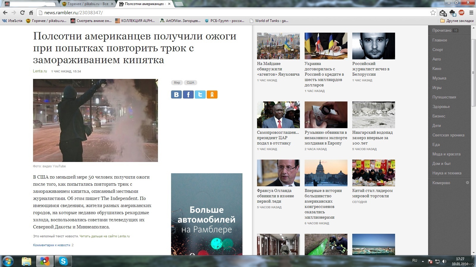Click the browser reload button
The height and width of the screenshot is (267, 476).
(x=22, y=12)
